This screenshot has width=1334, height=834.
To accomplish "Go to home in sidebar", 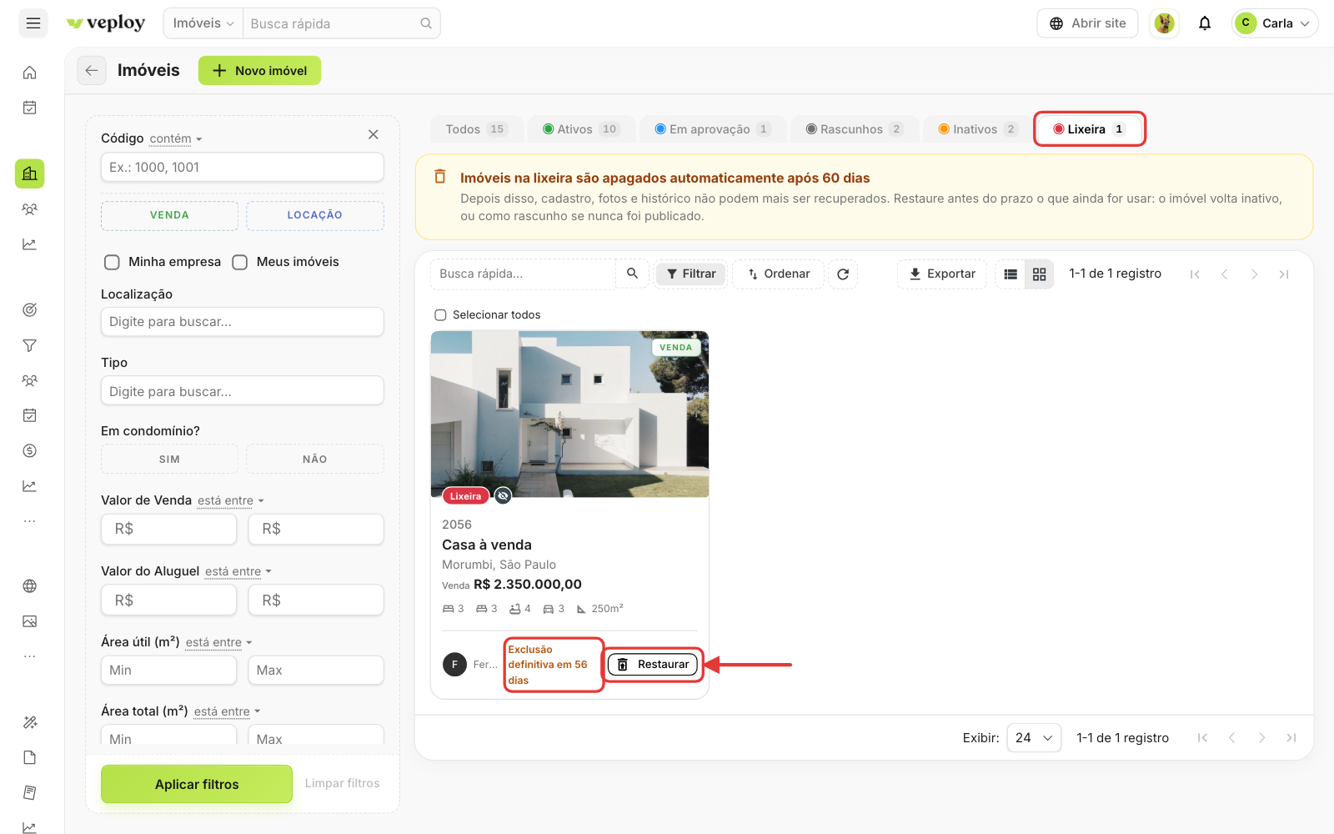I will click(30, 73).
